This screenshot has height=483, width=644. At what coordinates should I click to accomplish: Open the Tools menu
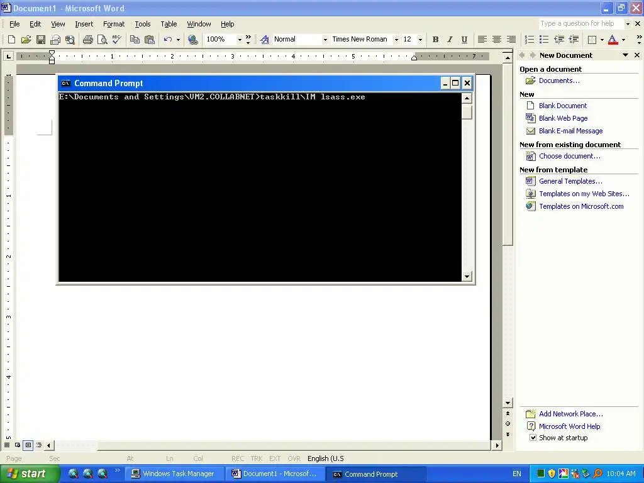143,24
